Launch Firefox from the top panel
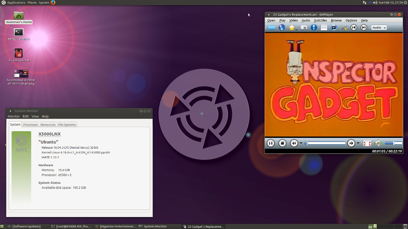 pyautogui.click(x=53, y=2)
